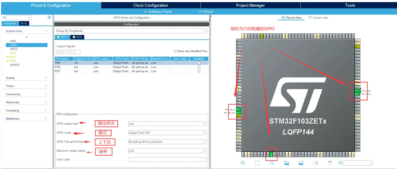Select IWDG in System Core list
Screen dimensions: 397x169
click(x=14, y=49)
